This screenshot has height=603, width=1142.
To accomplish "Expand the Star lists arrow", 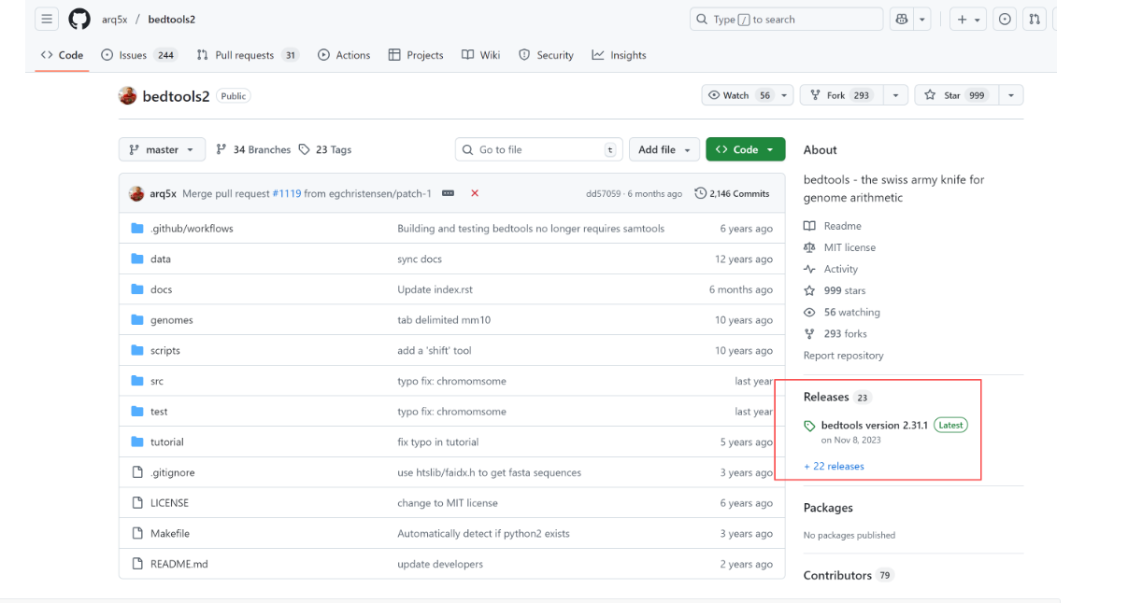I will point(1011,95).
